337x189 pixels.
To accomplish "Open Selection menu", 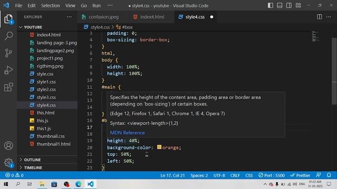I will coord(51,6).
